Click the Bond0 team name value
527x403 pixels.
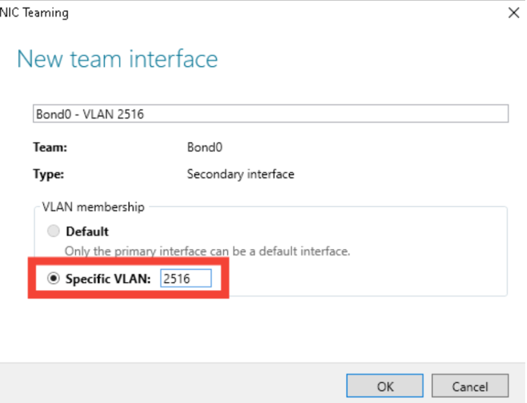204,148
